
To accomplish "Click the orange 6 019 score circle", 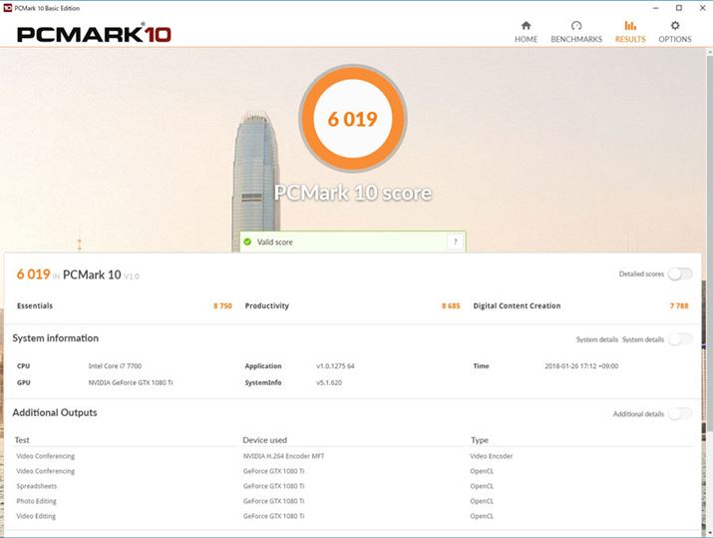I will (x=353, y=119).
